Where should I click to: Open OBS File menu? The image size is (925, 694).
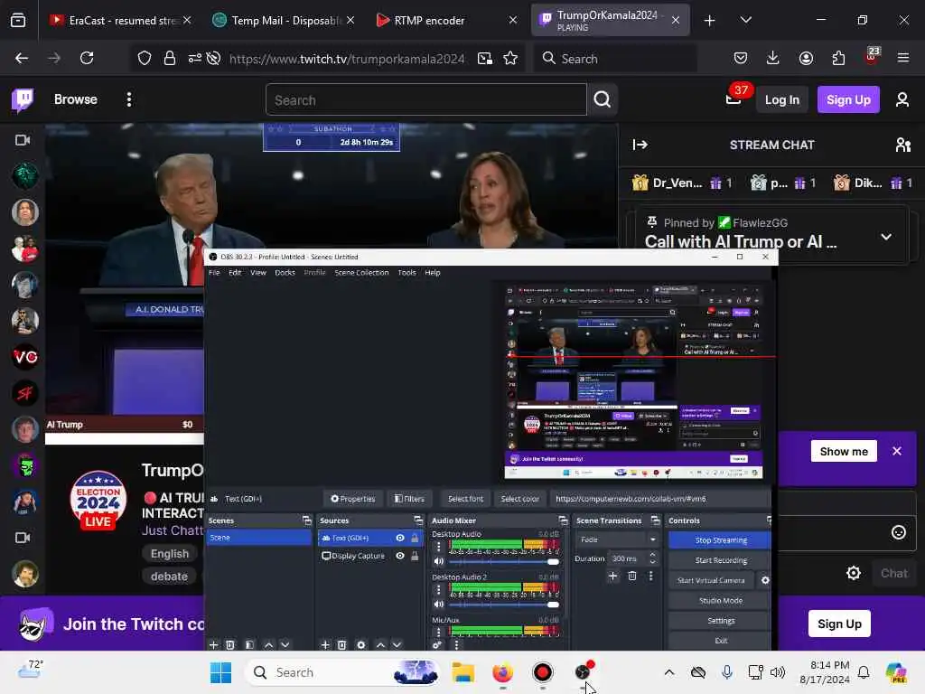[x=214, y=273]
